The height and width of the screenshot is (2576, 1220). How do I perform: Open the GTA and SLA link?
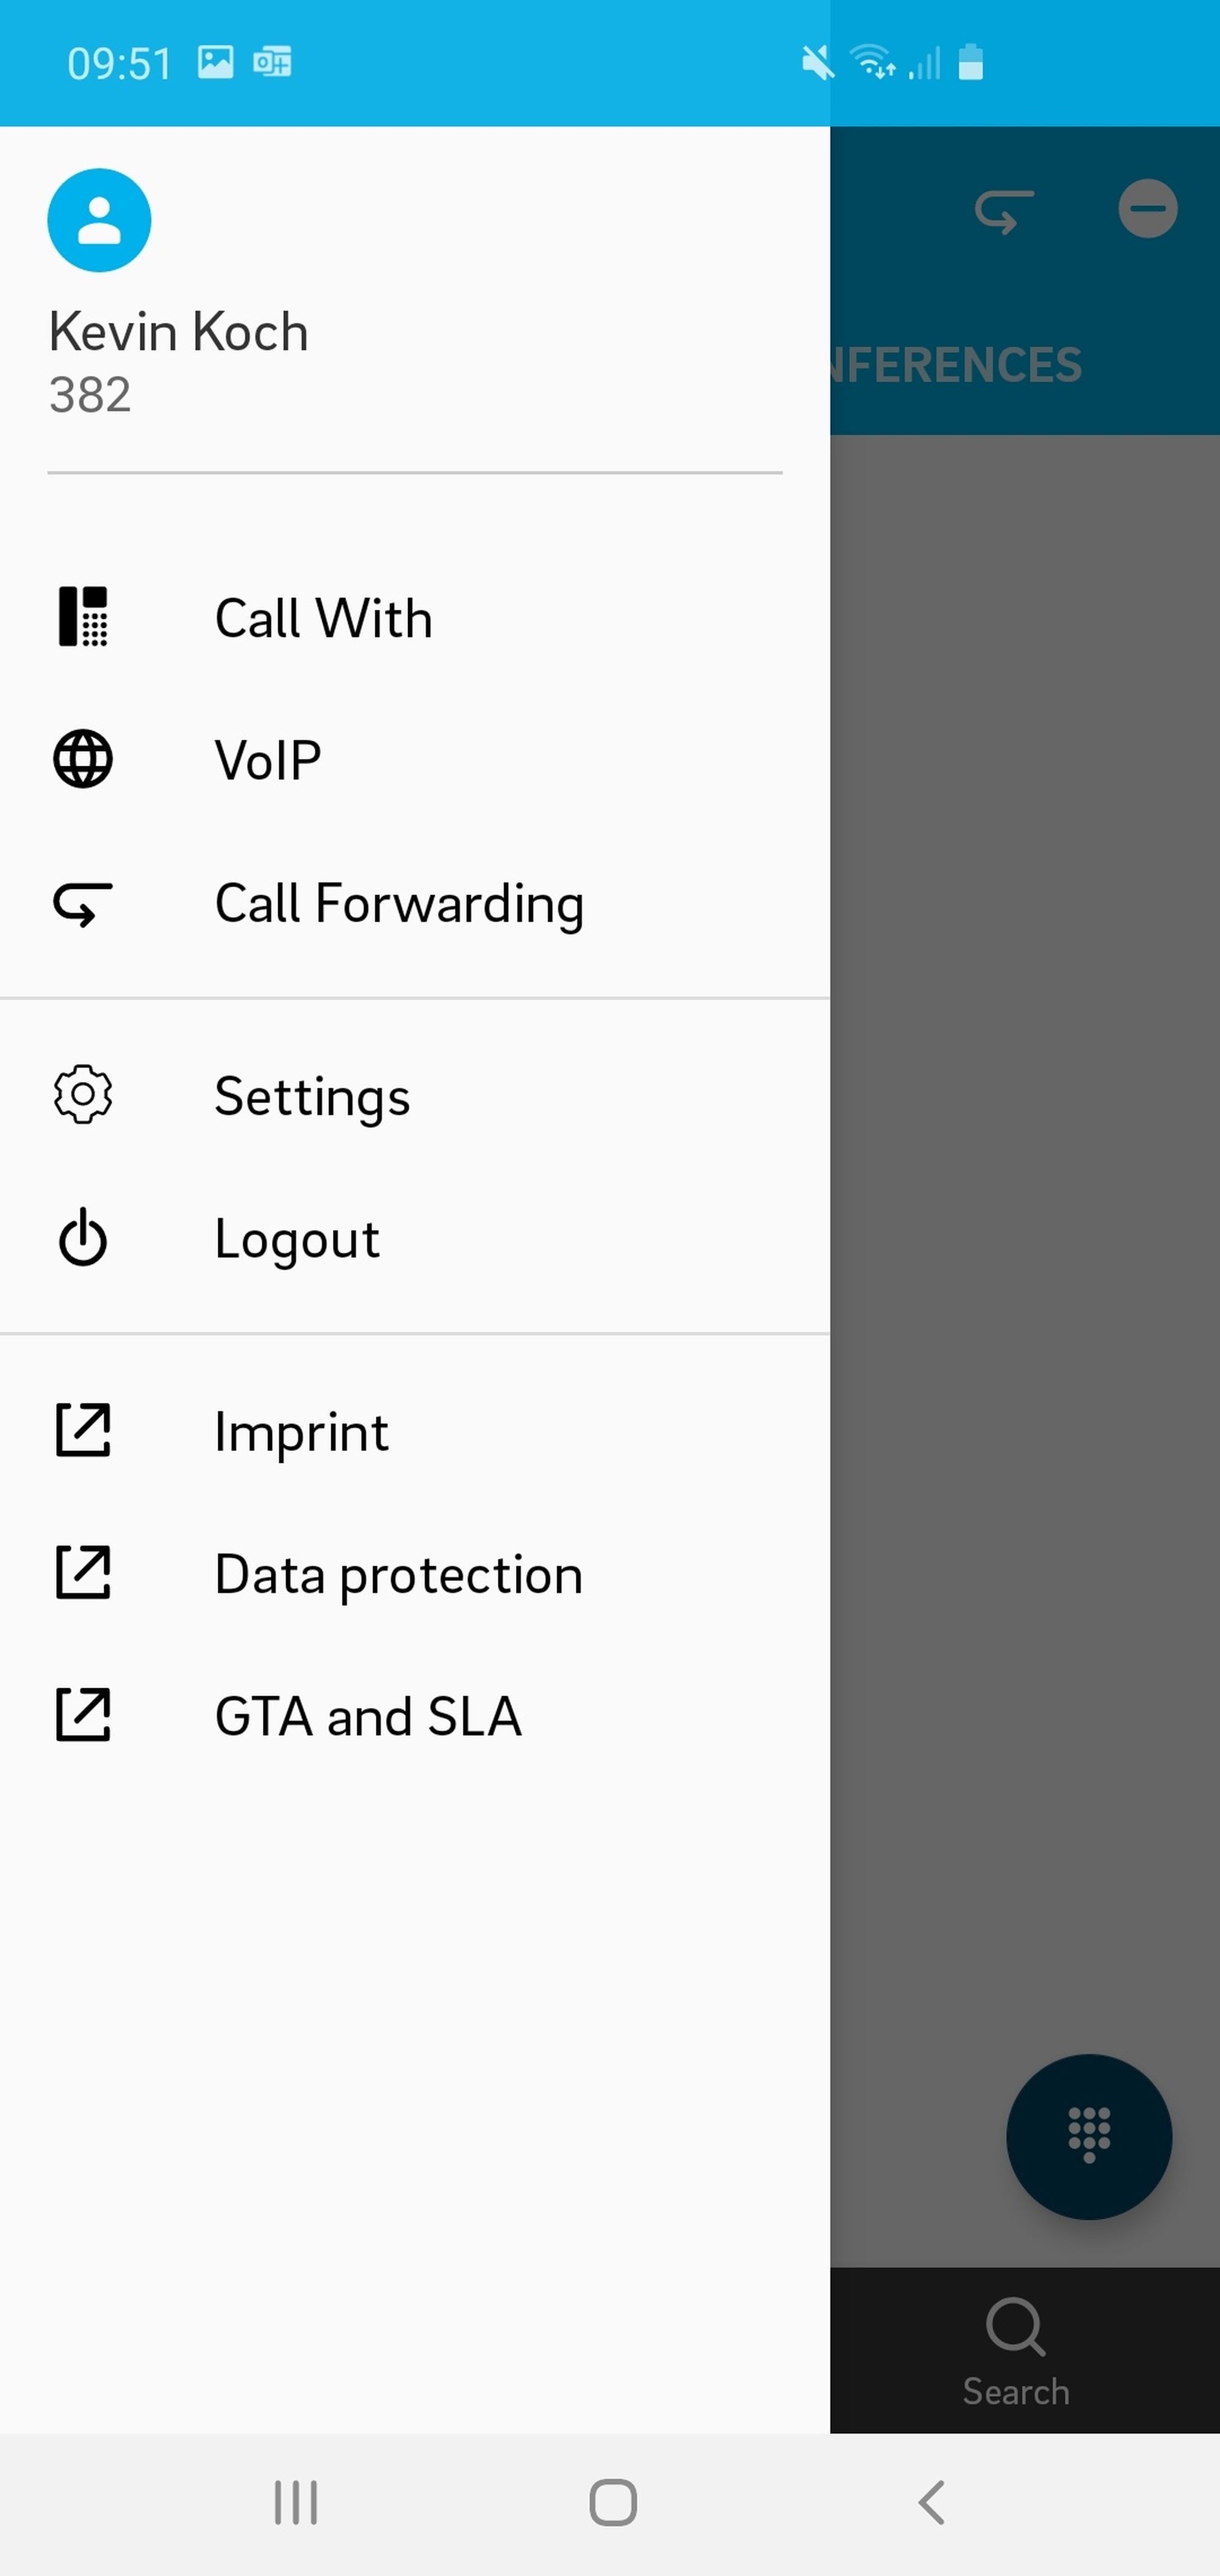368,1717
